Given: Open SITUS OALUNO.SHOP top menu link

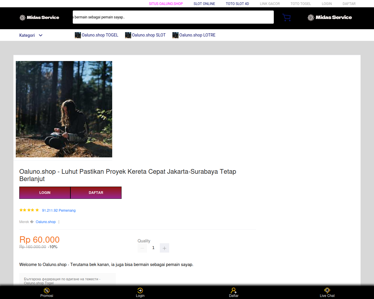Looking at the screenshot, I should pyautogui.click(x=166, y=4).
